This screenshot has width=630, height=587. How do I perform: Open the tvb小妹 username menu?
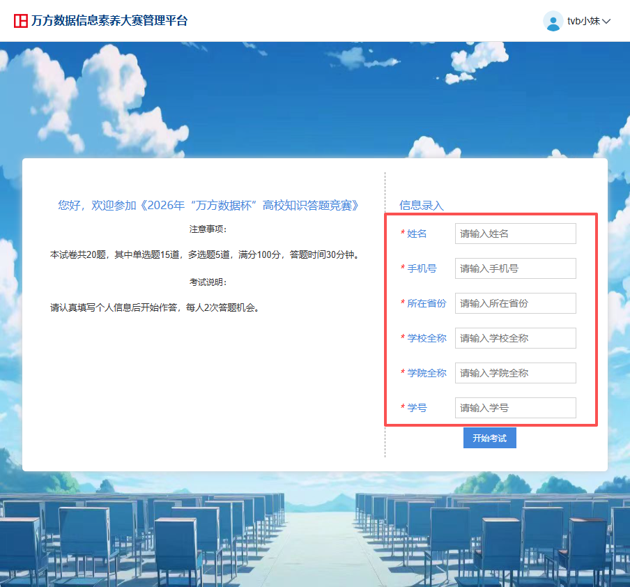pos(583,21)
